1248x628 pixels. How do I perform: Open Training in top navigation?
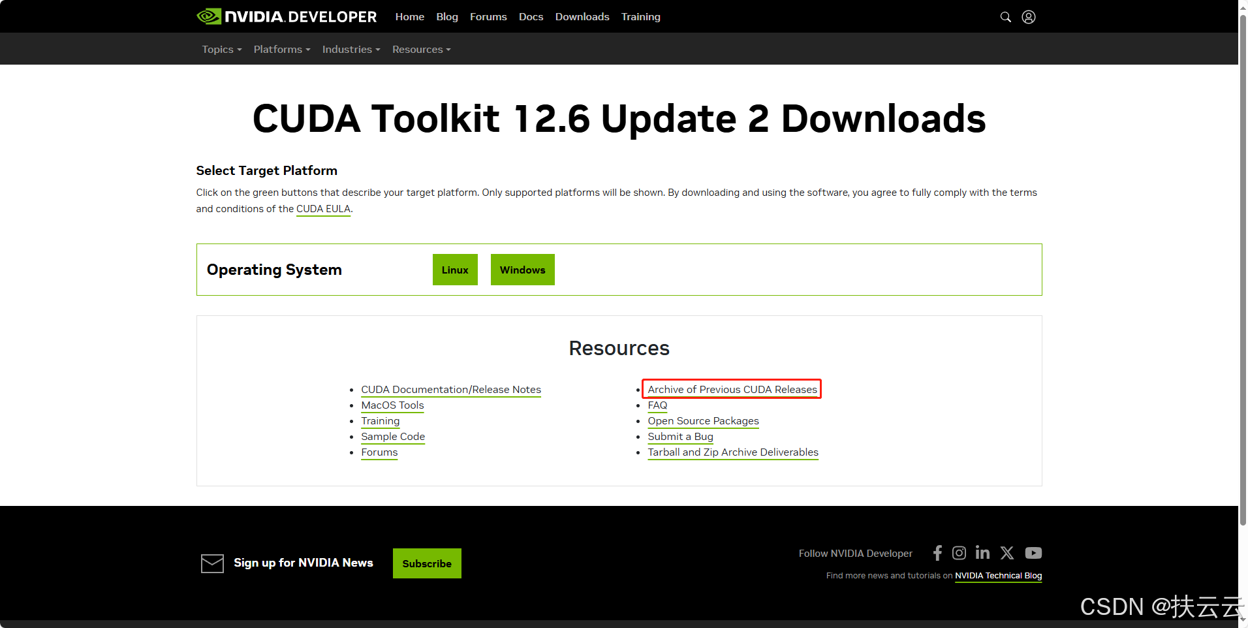click(x=641, y=17)
